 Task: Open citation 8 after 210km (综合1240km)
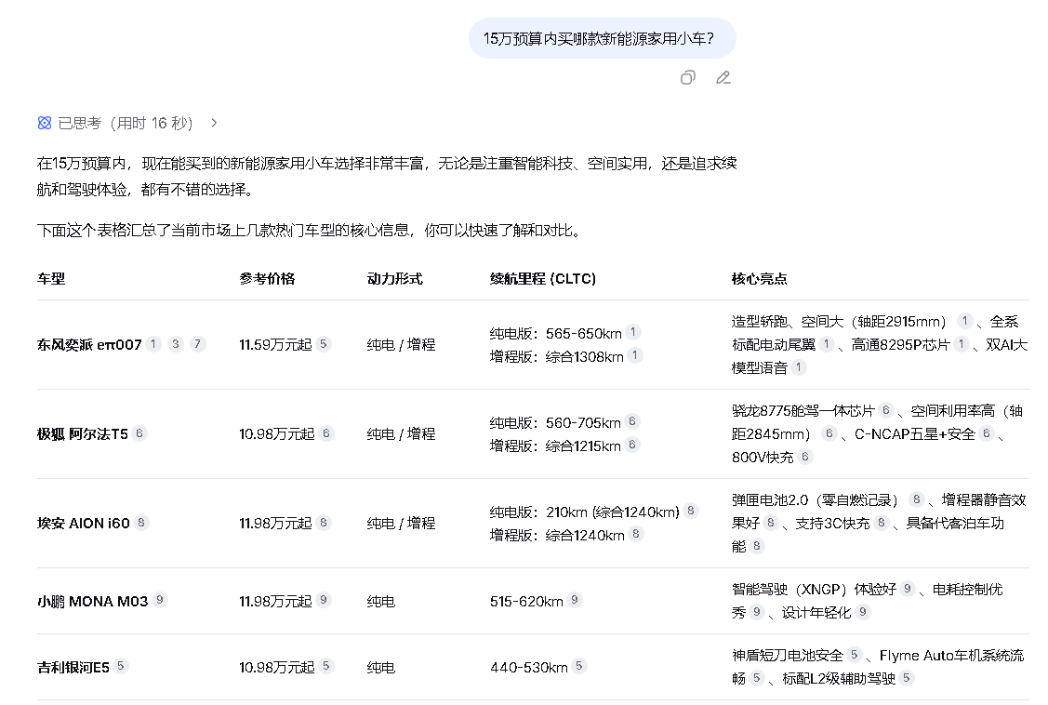point(691,511)
